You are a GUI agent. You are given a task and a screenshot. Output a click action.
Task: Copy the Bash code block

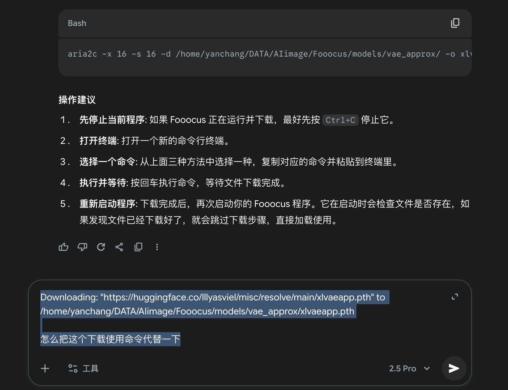tap(455, 23)
